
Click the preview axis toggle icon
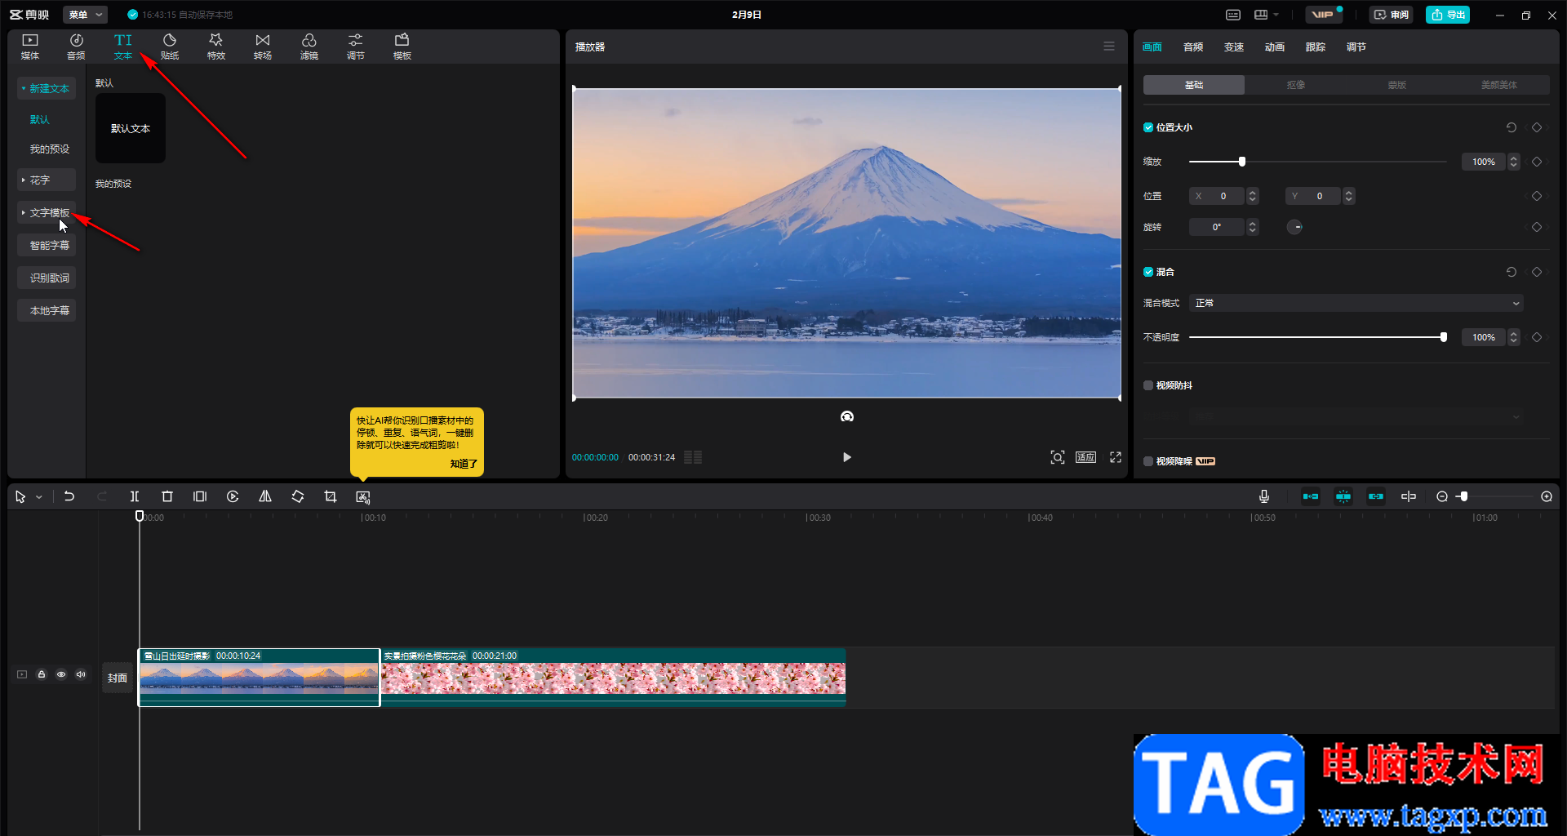1409,496
